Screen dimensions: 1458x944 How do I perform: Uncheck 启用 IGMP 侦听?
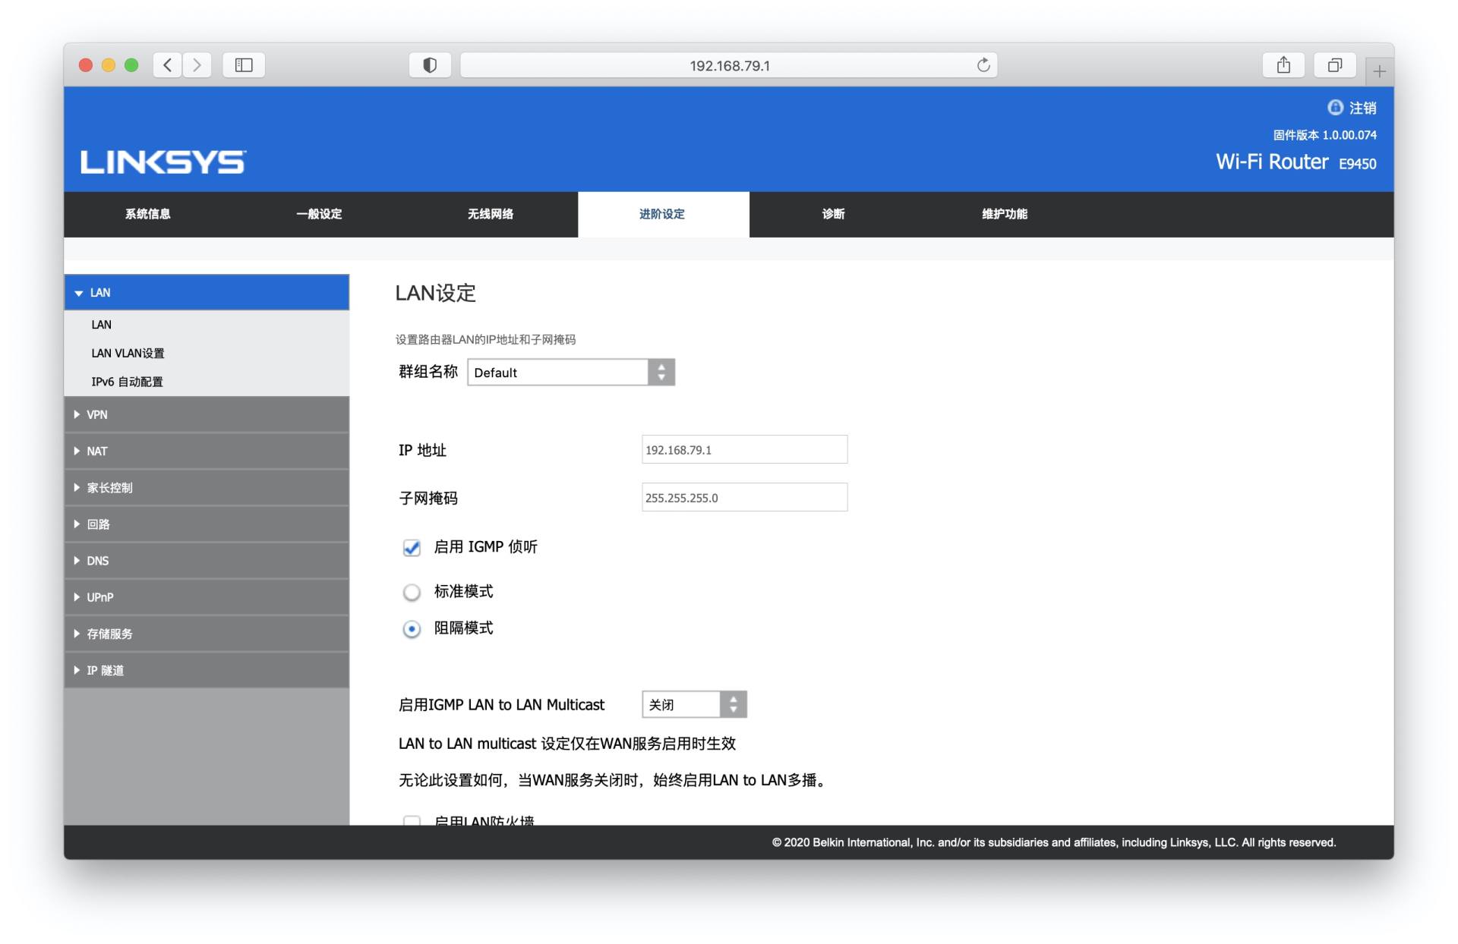coord(412,548)
